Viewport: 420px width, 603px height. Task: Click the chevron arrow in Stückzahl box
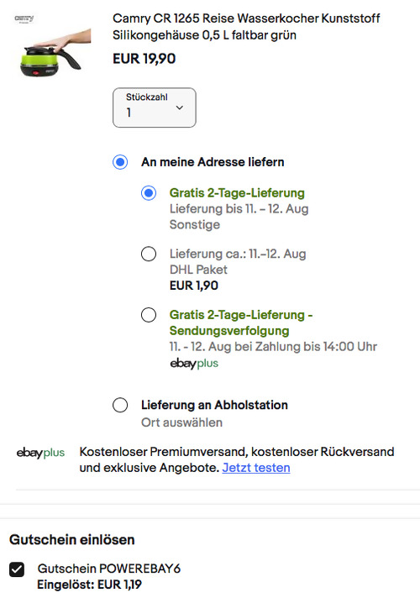pos(179,107)
